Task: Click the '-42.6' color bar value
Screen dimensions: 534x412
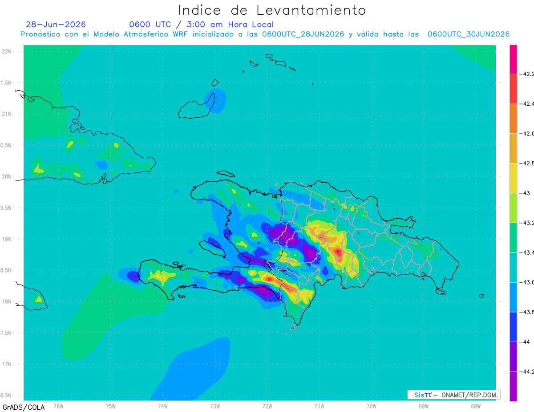Action: point(526,133)
